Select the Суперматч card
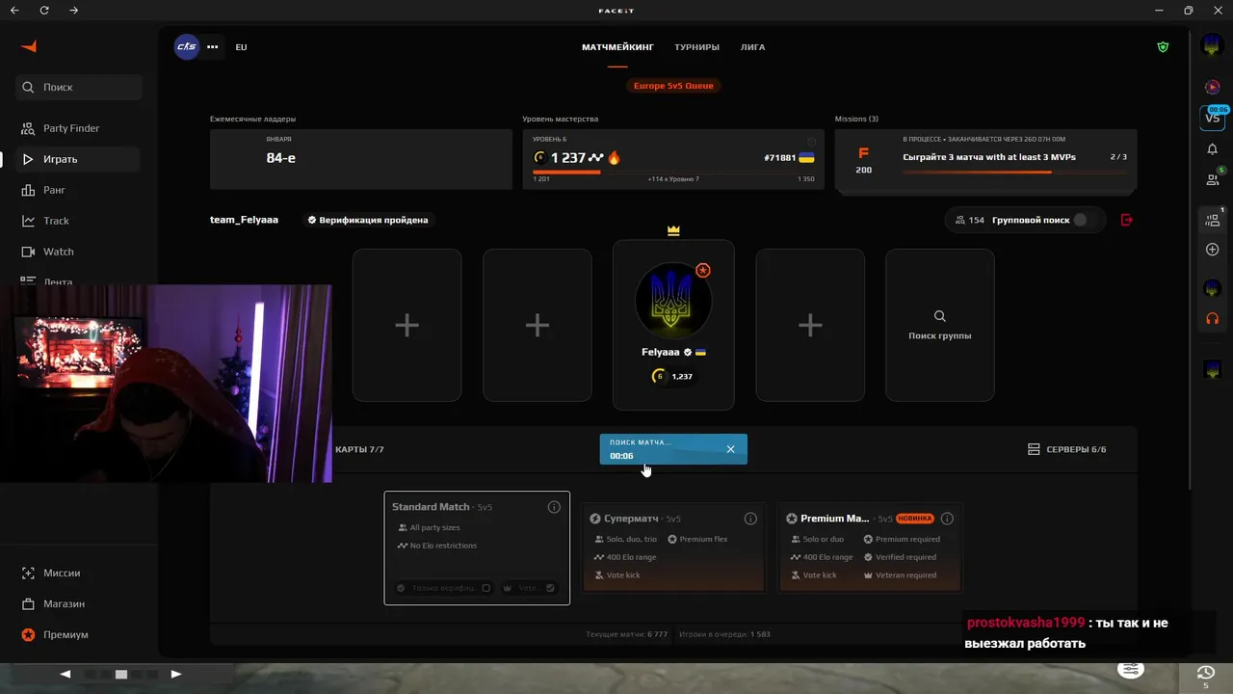 673,547
